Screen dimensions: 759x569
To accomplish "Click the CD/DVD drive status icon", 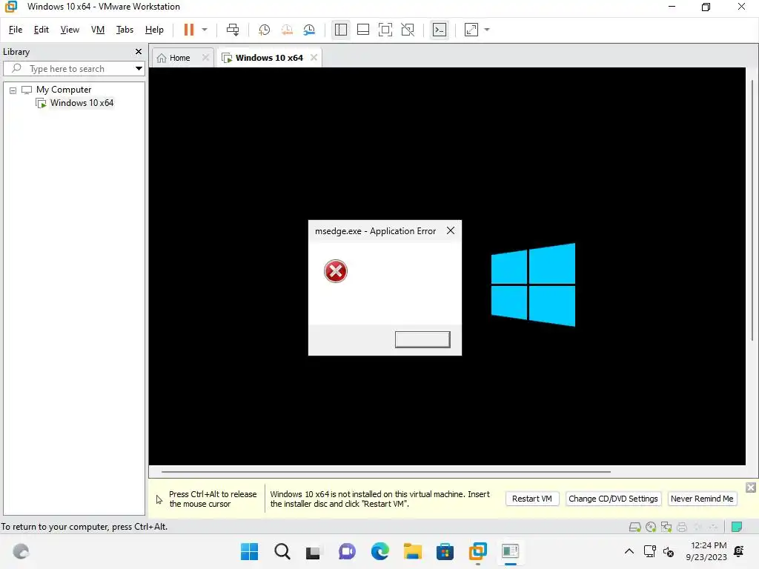I will pyautogui.click(x=651, y=528).
